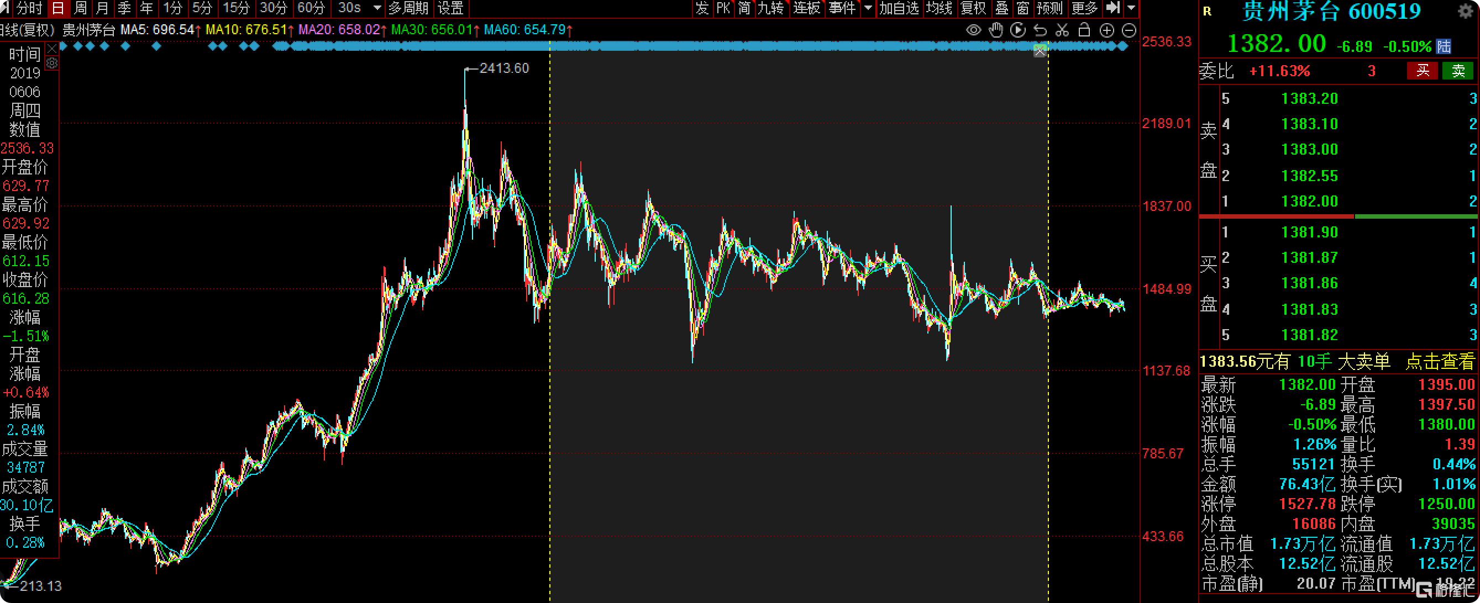Toggle the 简 simplified view
Viewport: 1480px width, 603px height.
pos(744,8)
